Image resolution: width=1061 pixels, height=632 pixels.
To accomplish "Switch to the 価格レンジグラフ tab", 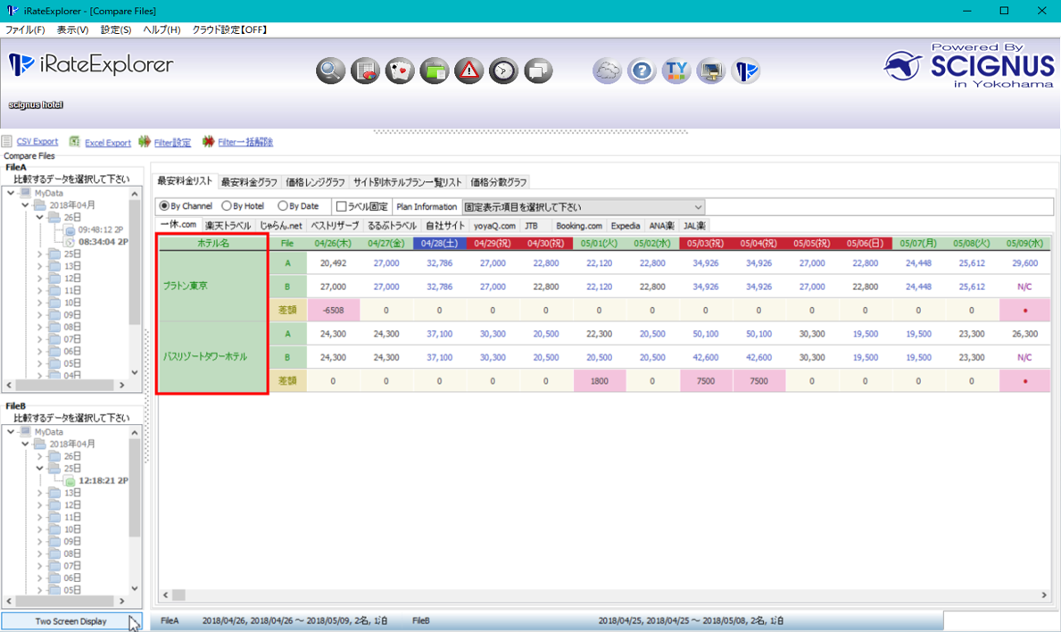I will [315, 182].
